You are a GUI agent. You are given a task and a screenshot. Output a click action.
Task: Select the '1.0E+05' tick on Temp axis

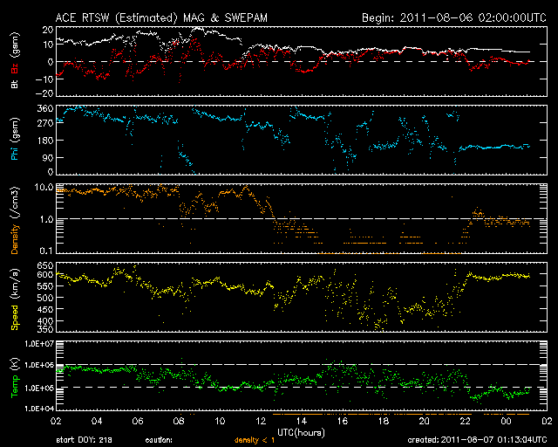coord(39,389)
